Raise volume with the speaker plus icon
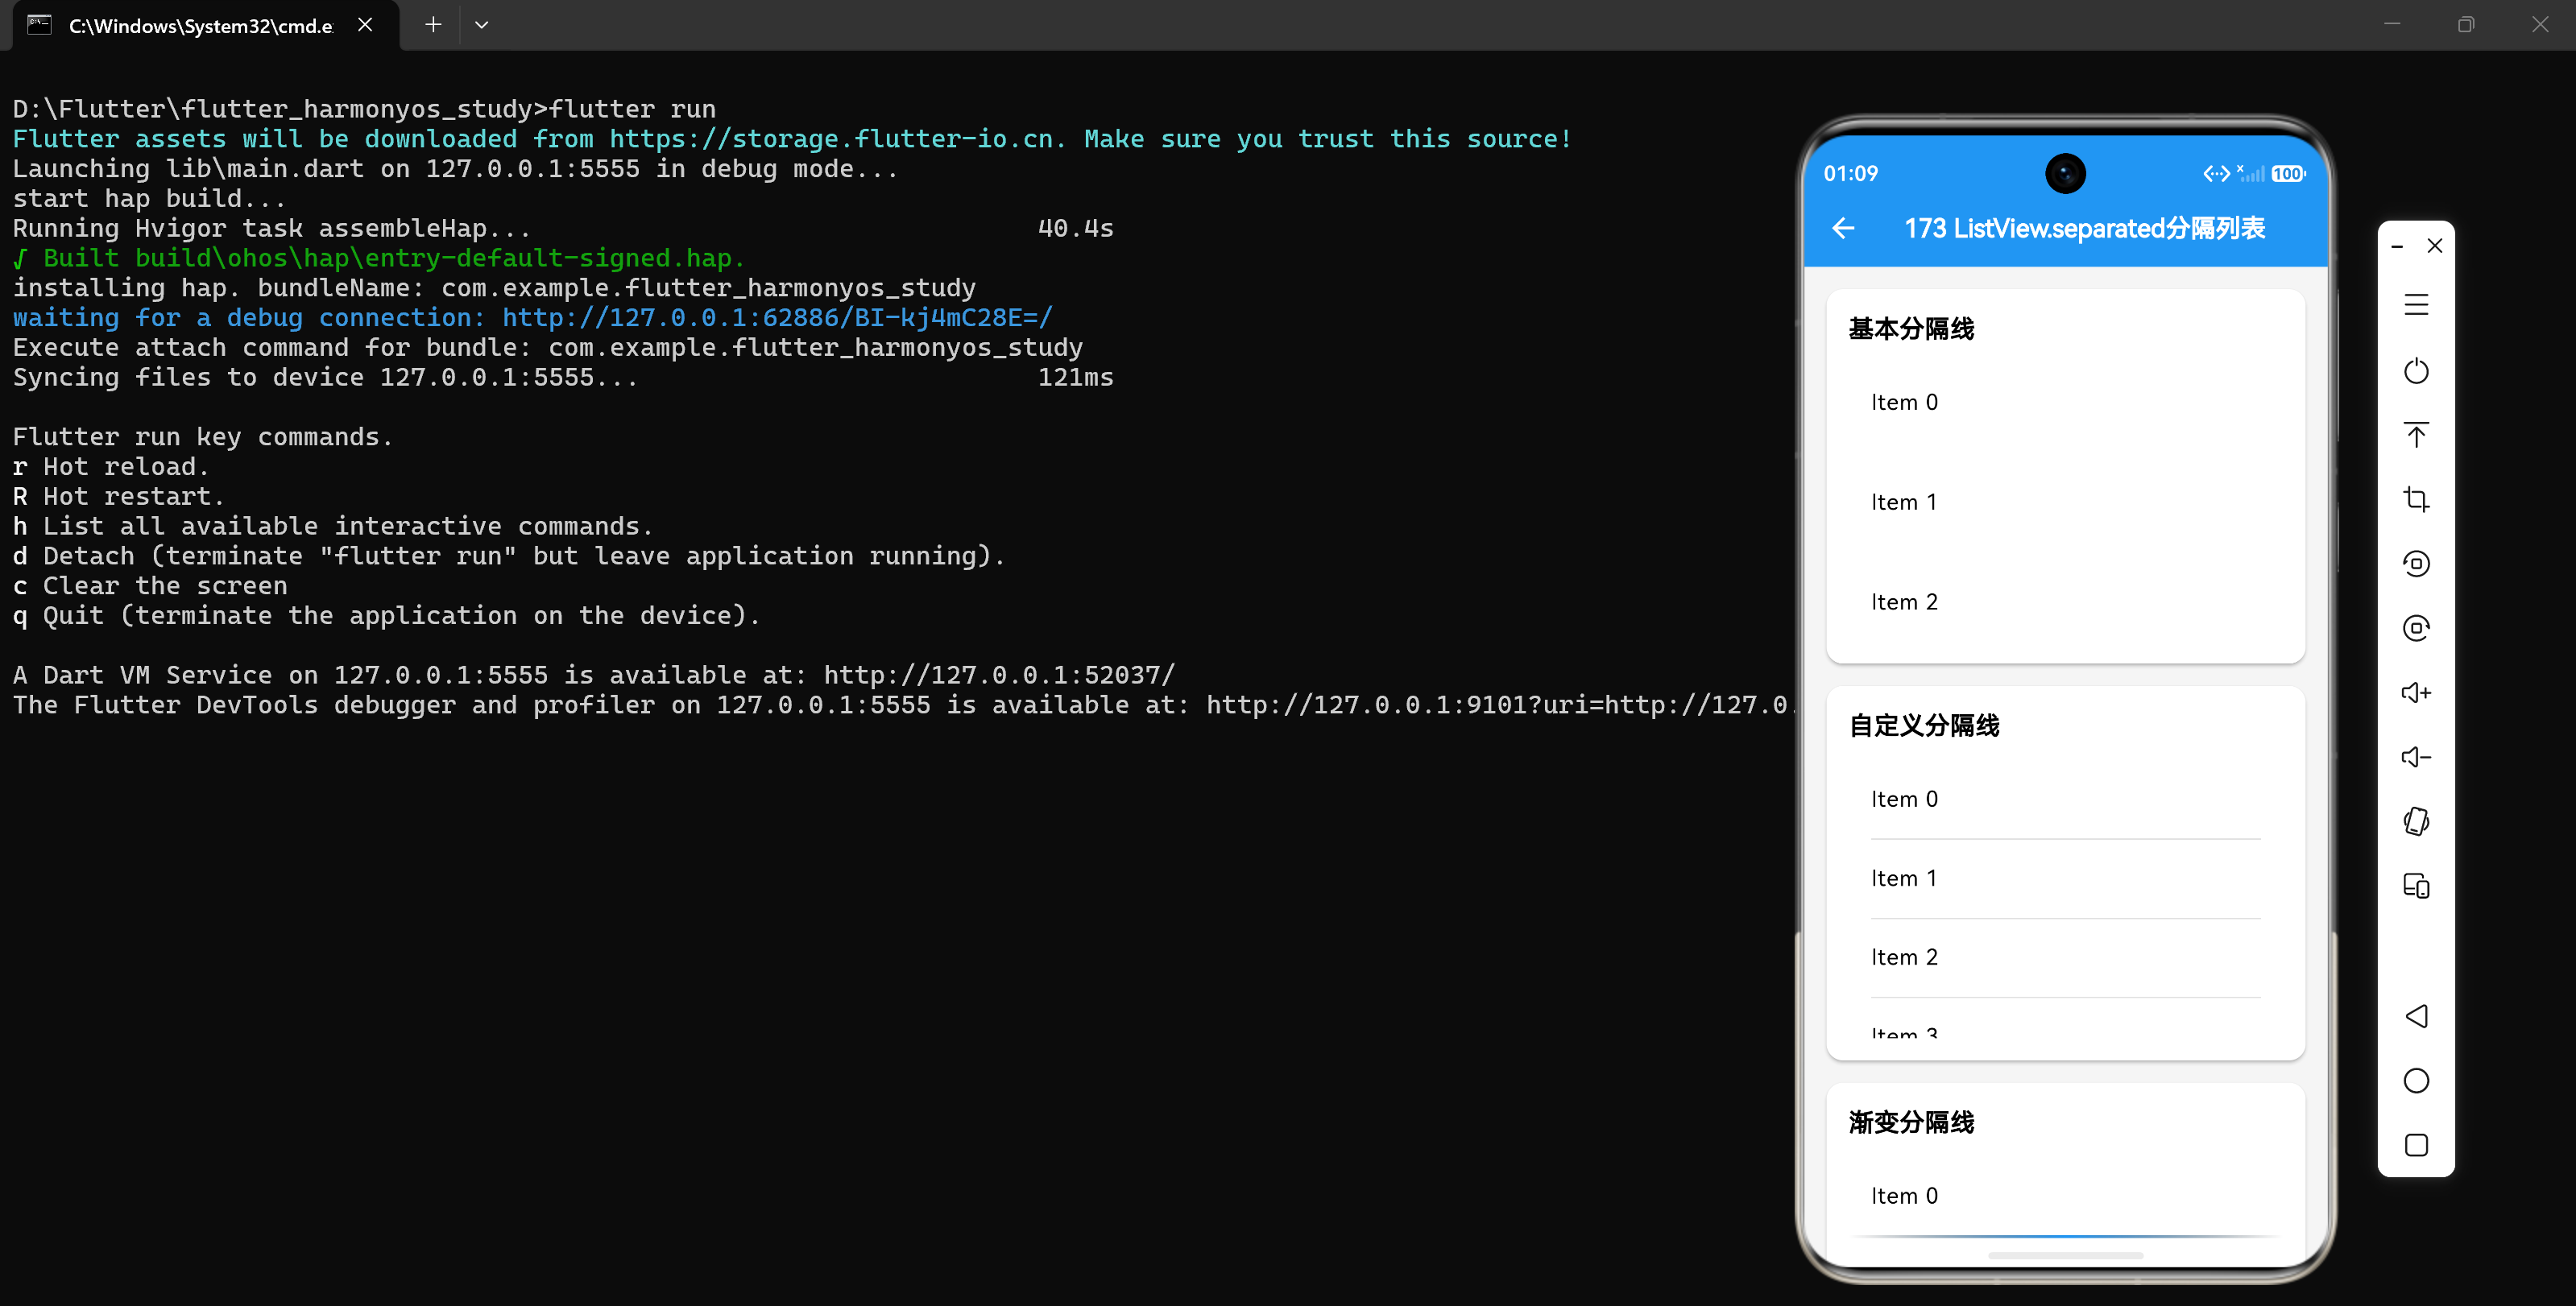Screen dimensions: 2576x1306 point(2416,692)
